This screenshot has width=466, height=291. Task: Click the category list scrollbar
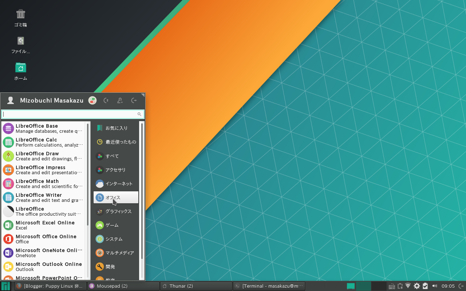point(142,192)
